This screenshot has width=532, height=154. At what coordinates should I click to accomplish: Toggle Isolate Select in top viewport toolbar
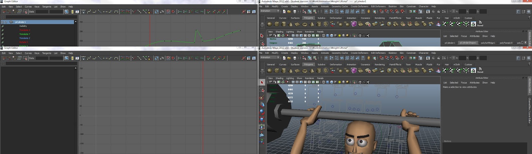coord(354,36)
